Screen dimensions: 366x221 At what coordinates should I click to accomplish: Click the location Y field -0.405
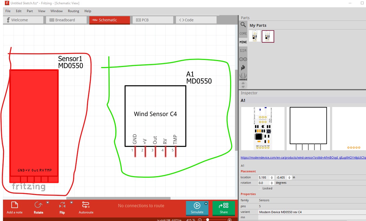click(282, 178)
